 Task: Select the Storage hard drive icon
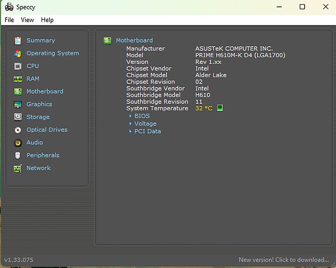tap(18, 117)
